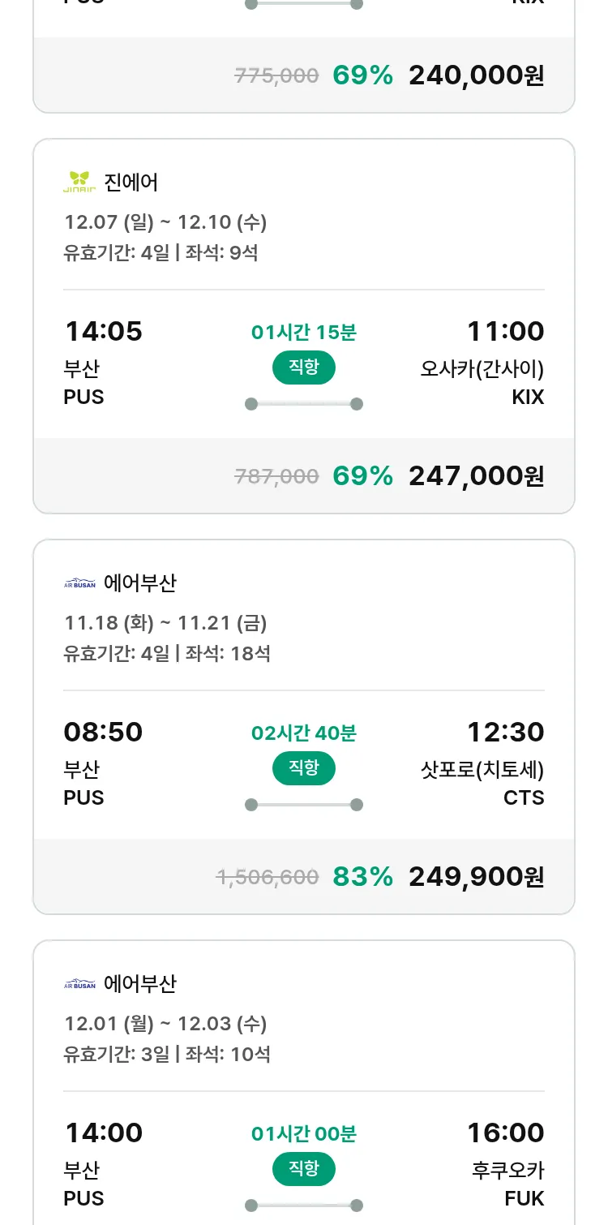Tap the 83% discount label

(362, 877)
